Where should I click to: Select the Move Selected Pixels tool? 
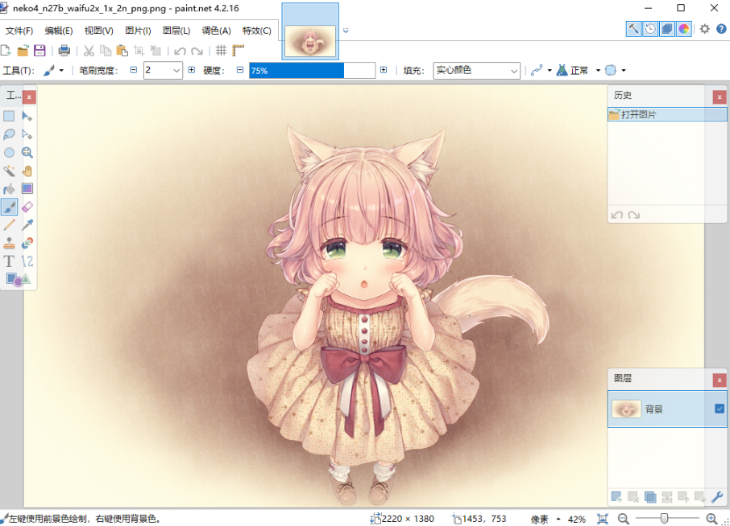[27, 116]
